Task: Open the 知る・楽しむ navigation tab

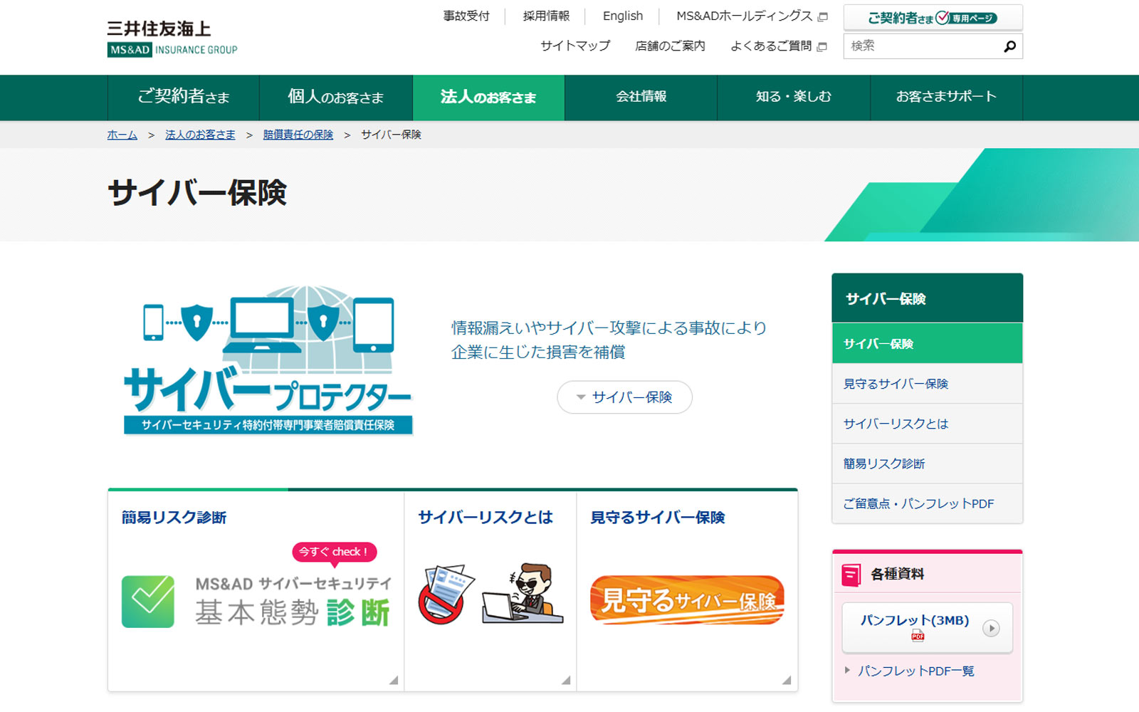Action: coord(794,98)
